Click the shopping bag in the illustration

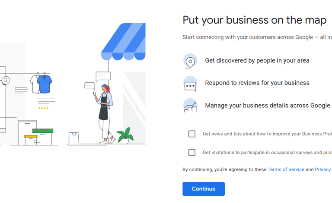pyautogui.click(x=73, y=138)
